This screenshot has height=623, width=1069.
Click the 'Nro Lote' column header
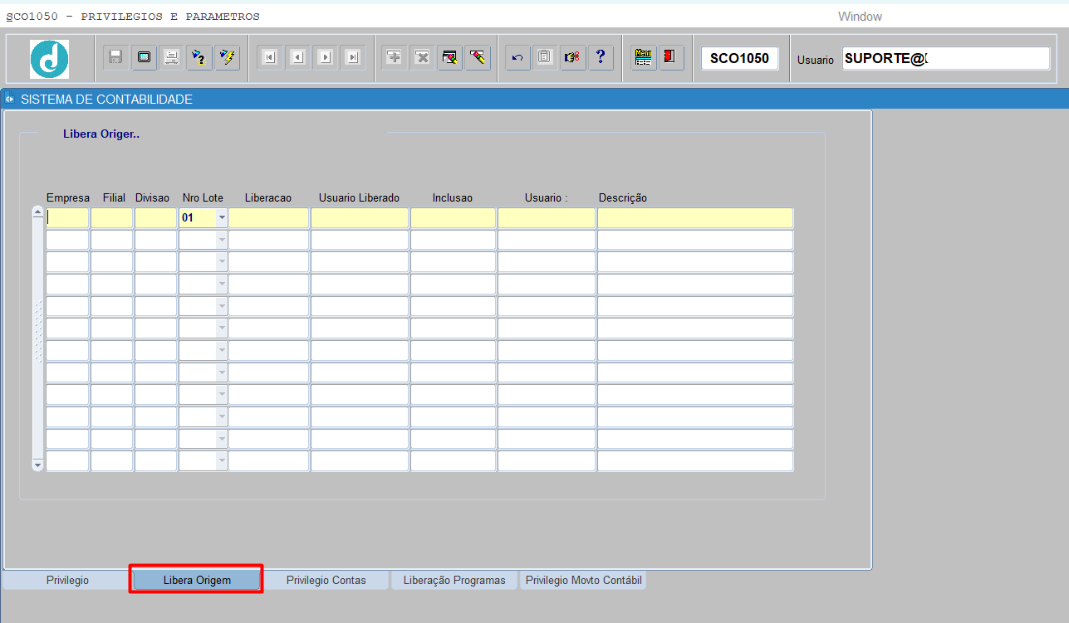tap(203, 197)
